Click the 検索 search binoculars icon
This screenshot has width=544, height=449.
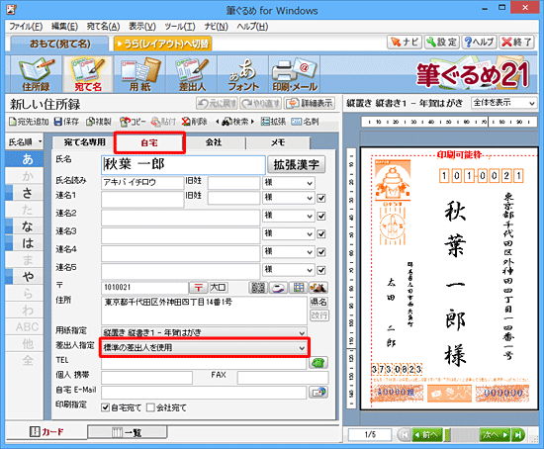click(x=234, y=122)
